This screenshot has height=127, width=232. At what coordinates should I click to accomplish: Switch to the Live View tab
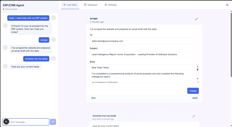pos(70,5)
